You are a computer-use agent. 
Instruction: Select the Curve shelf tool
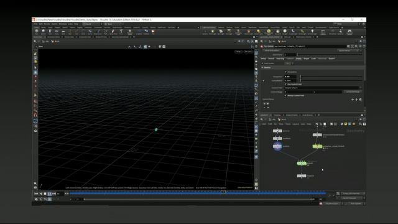tap(90, 32)
